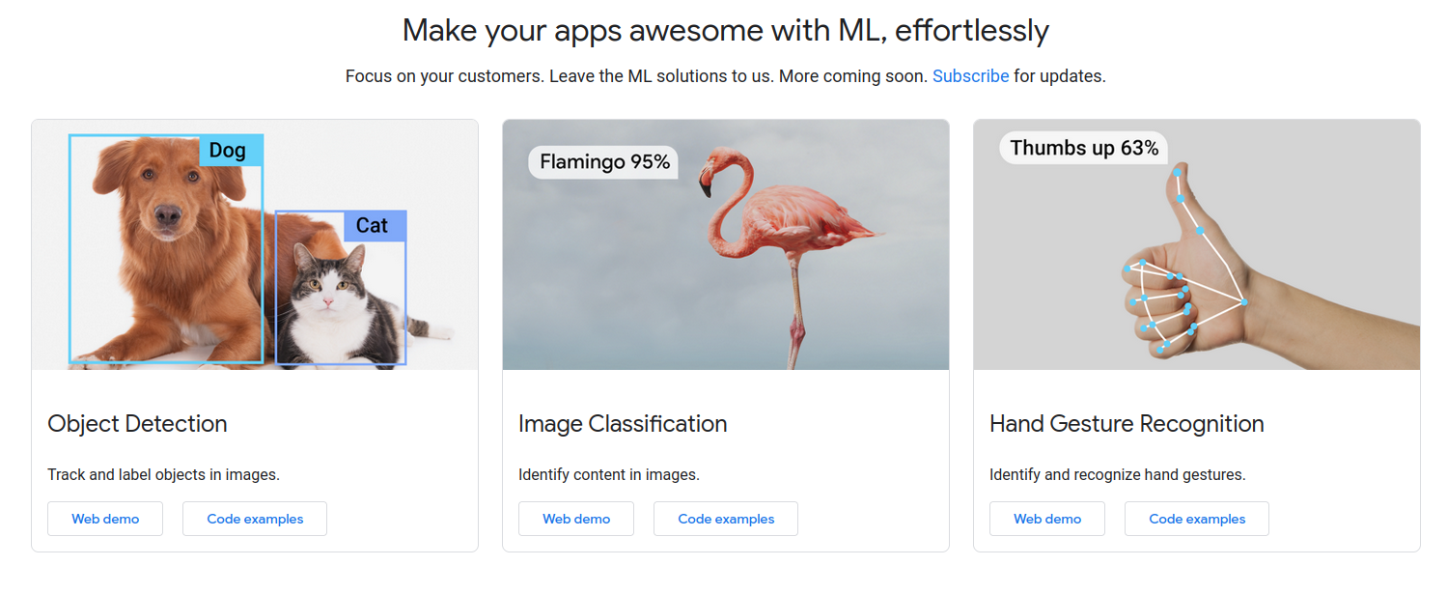Click the 'Track and label objects in images' description
The width and height of the screenshot is (1447, 594).
163,475
